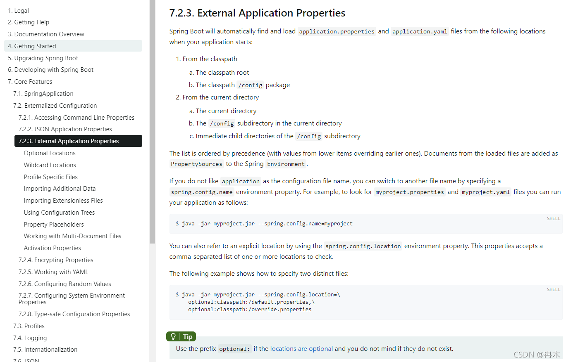Click the lightbulb Tip icon
566x362 pixels.
pyautogui.click(x=173, y=336)
